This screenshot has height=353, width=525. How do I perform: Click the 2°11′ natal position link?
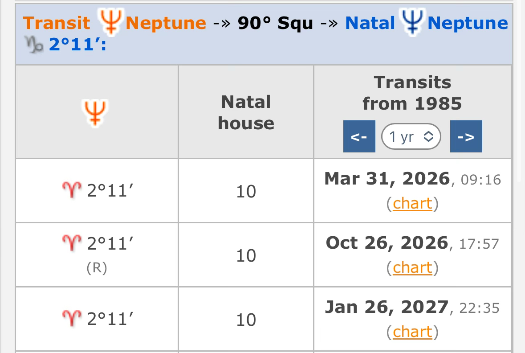coord(77,45)
